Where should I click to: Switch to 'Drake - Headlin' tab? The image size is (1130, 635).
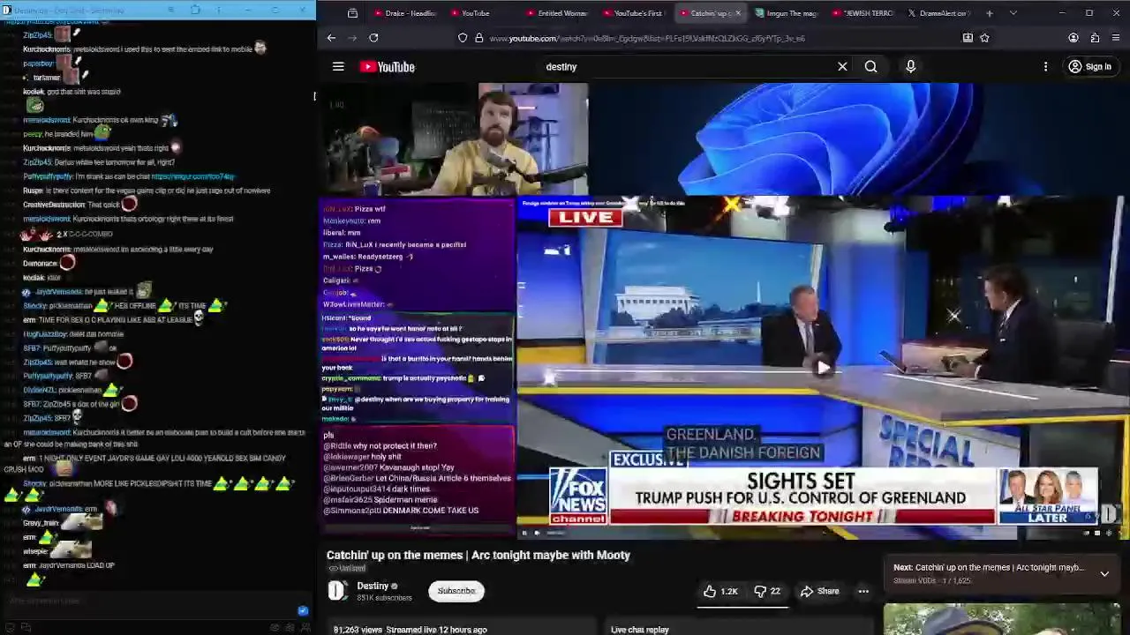(x=404, y=13)
